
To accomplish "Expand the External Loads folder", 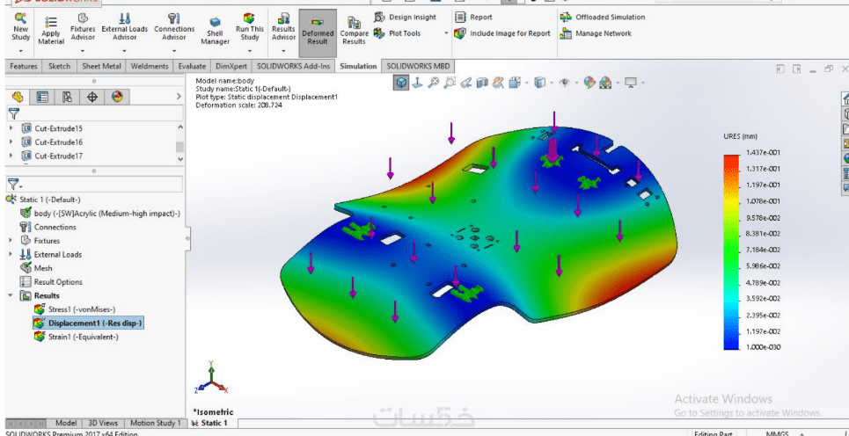I will click(x=11, y=254).
